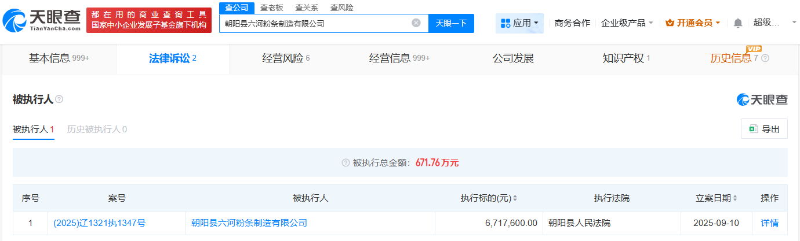The image size is (800, 241).
Task: Switch to 经营风险 tab
Action: pos(286,58)
